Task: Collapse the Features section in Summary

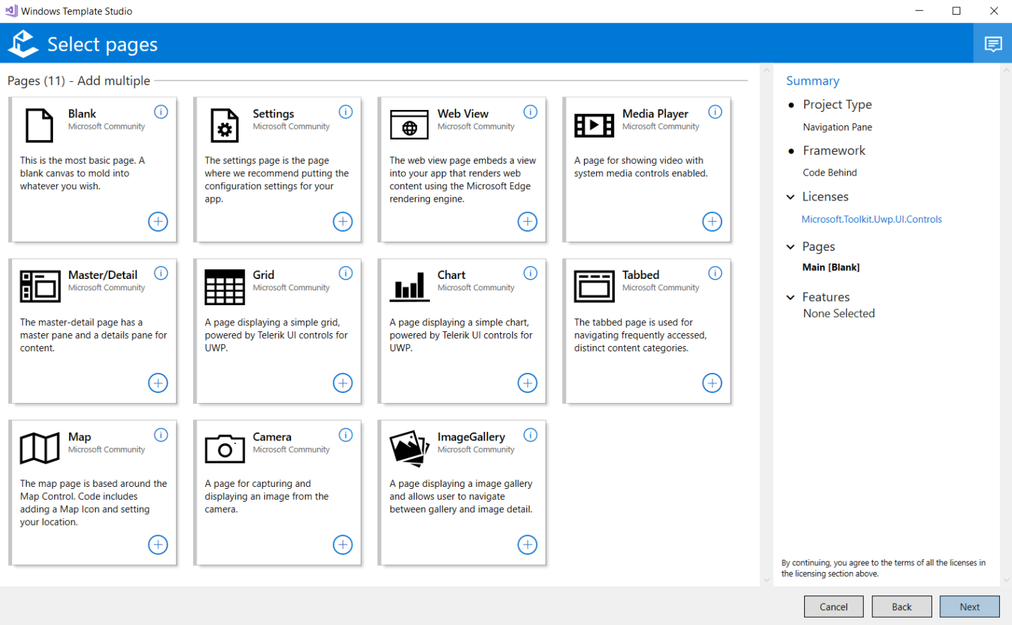Action: pos(791,297)
